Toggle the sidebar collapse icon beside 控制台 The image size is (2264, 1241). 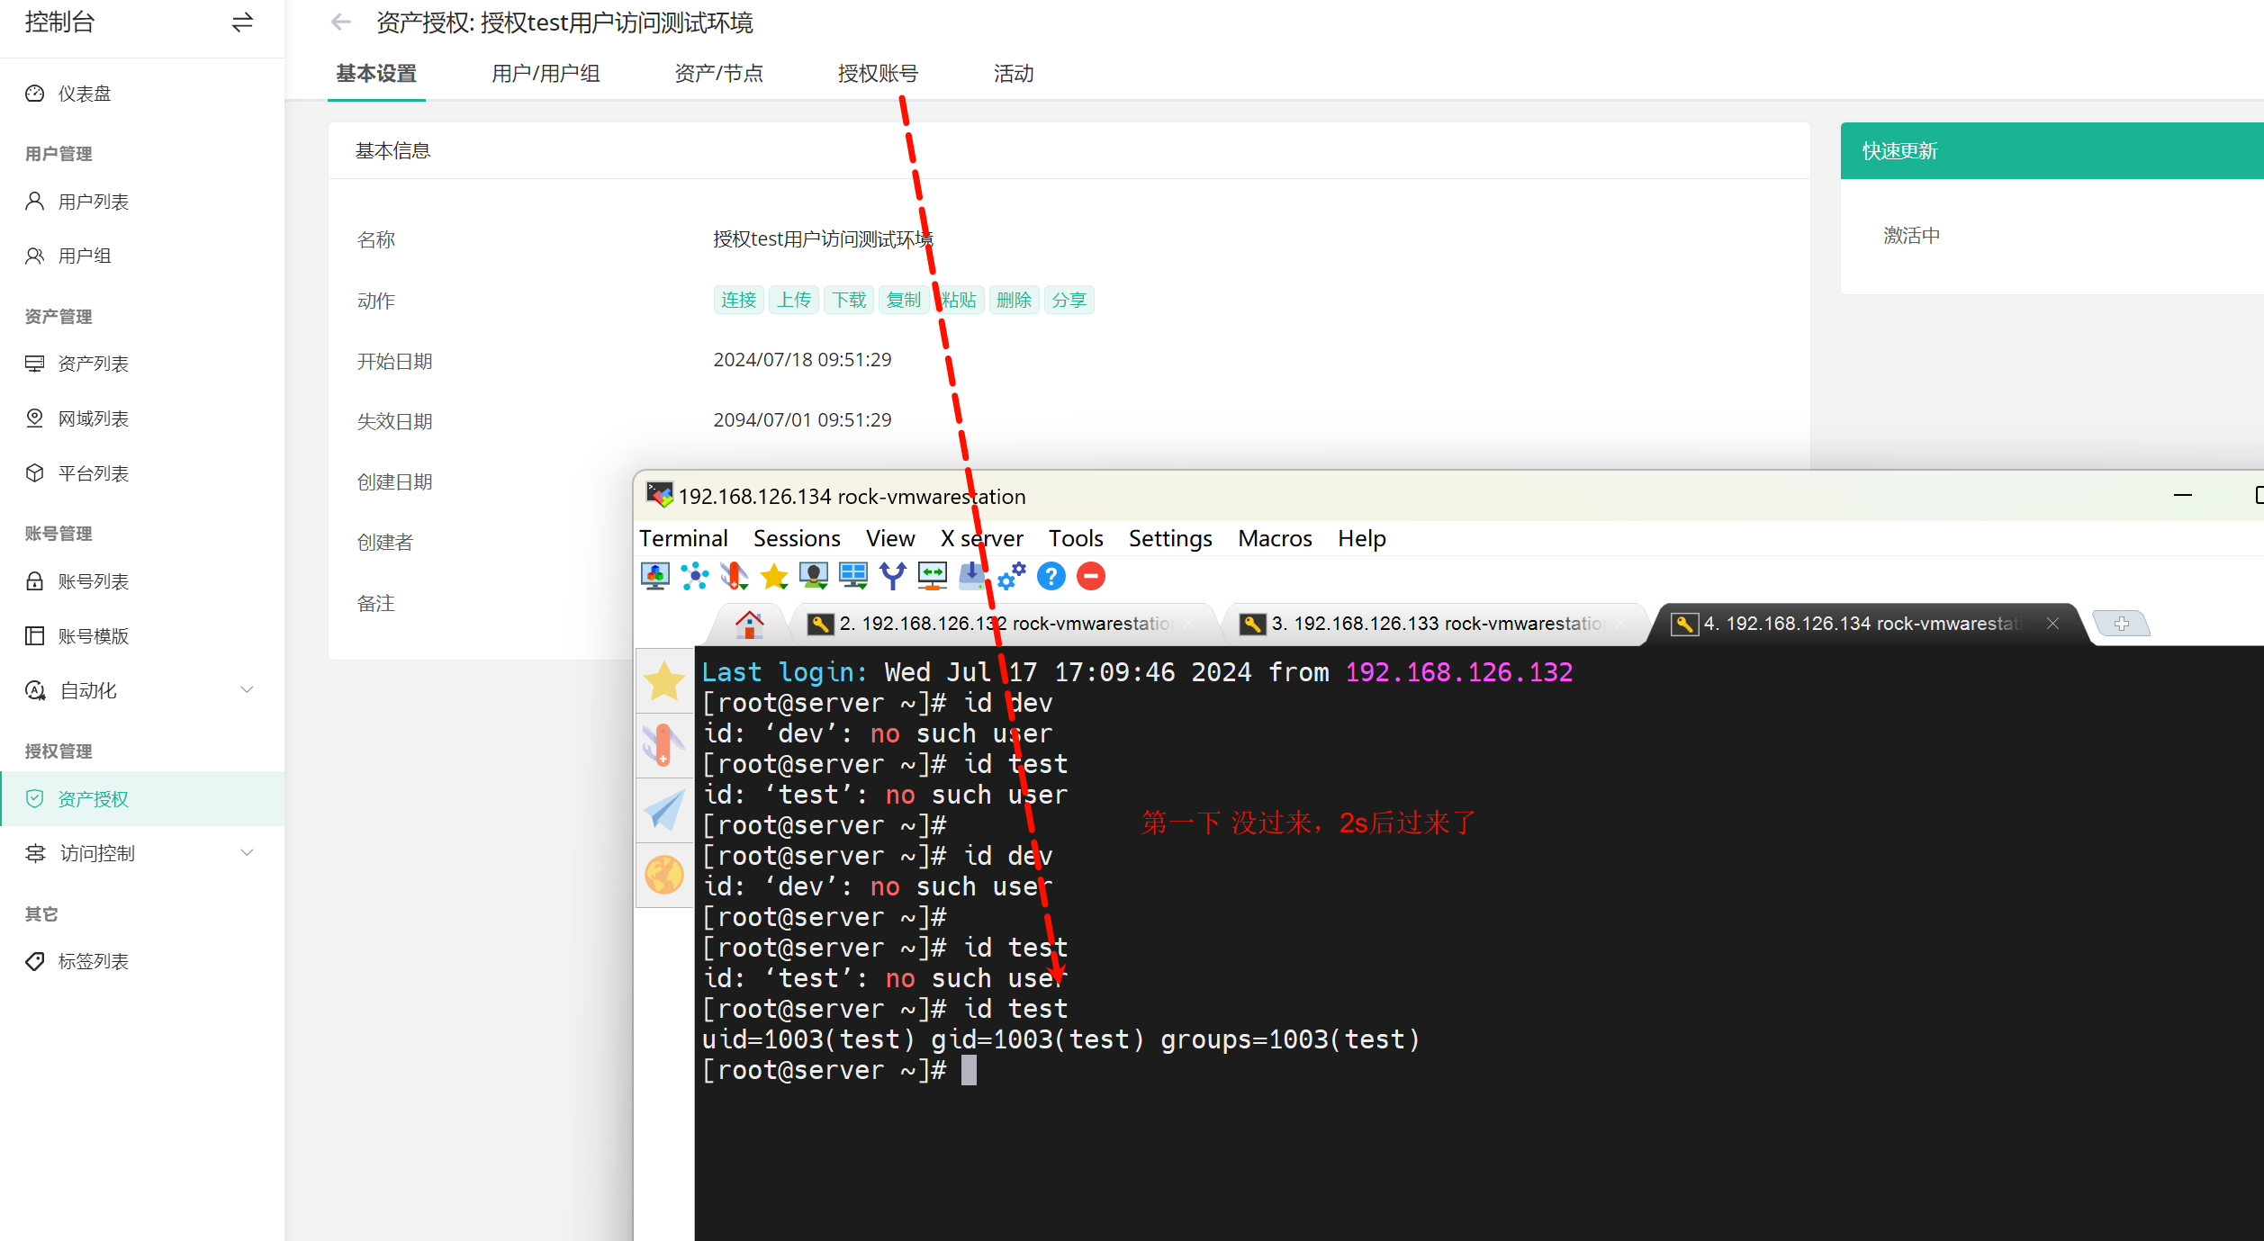click(x=242, y=22)
